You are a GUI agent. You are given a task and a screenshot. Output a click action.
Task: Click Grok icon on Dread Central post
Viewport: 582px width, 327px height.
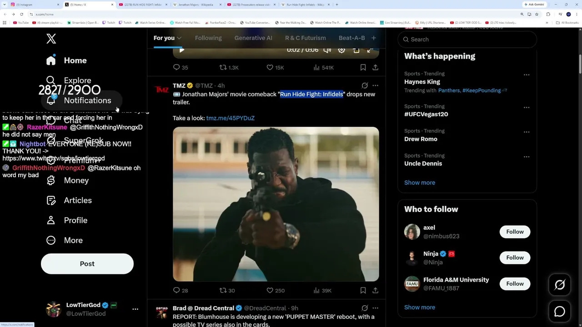[365, 308]
